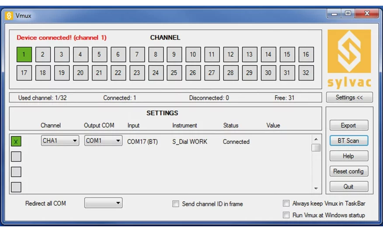Click the Vmux title bar icon
Viewport: 383px width, 232px height.
(x=9, y=16)
